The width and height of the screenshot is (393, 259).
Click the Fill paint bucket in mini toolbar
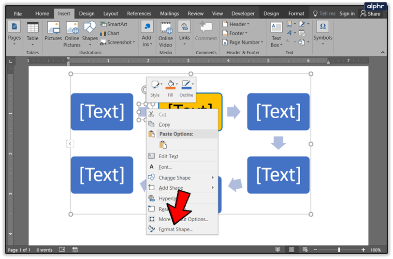tap(170, 85)
